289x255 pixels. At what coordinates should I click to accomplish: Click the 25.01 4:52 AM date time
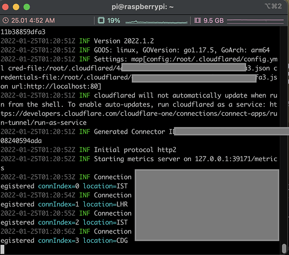tap(33, 20)
